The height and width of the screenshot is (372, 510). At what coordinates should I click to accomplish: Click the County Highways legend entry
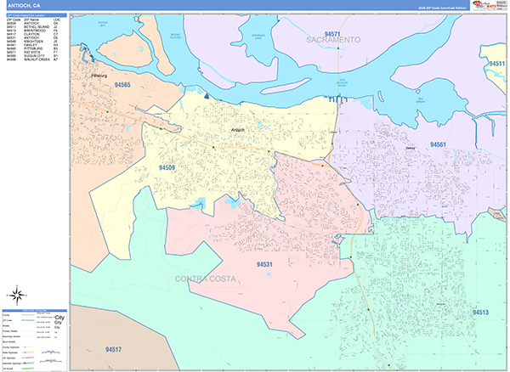point(10,347)
